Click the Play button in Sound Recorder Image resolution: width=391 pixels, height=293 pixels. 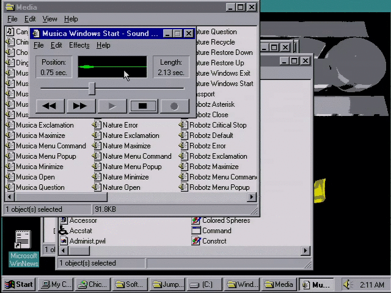pos(112,106)
